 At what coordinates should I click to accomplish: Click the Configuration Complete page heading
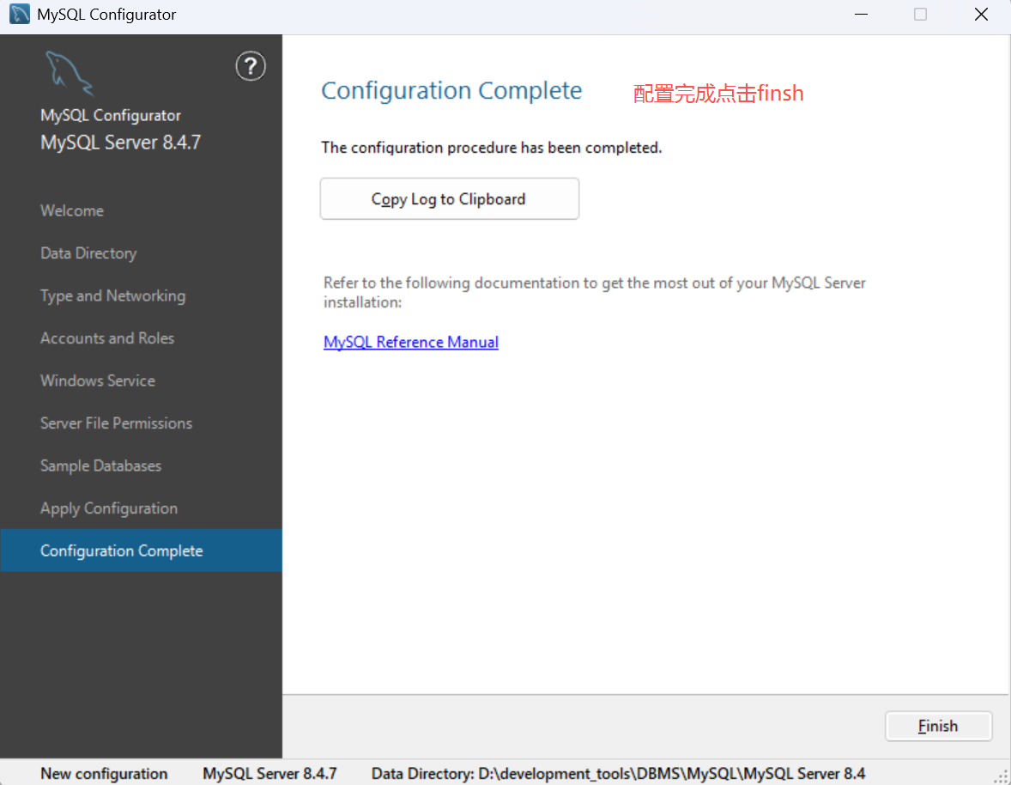tap(451, 91)
